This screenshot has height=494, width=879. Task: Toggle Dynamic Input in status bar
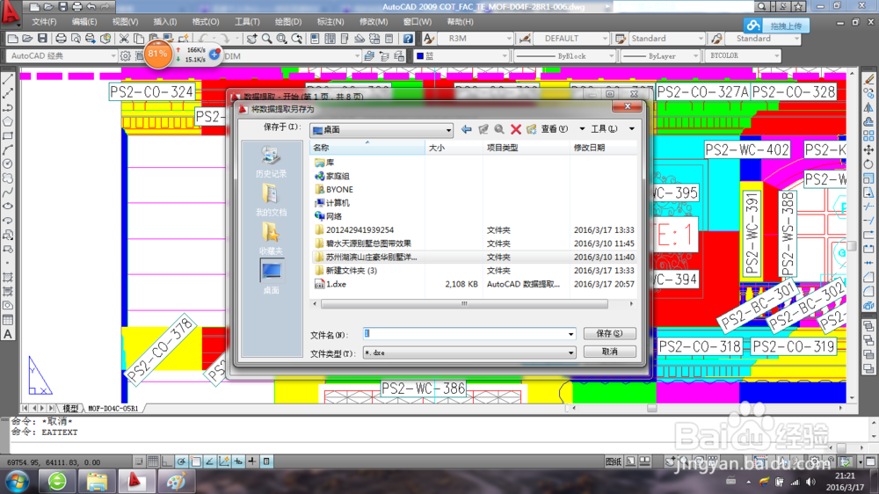[x=238, y=461]
